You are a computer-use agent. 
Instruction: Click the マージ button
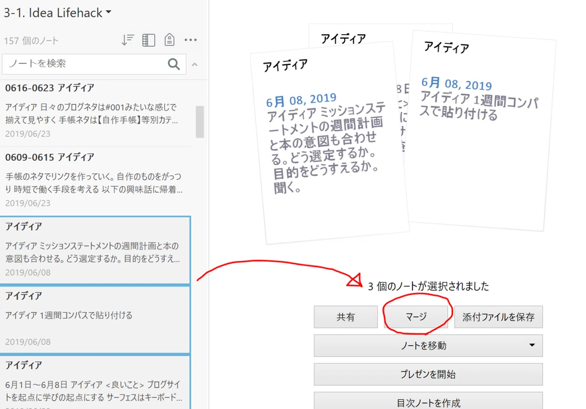coord(416,317)
